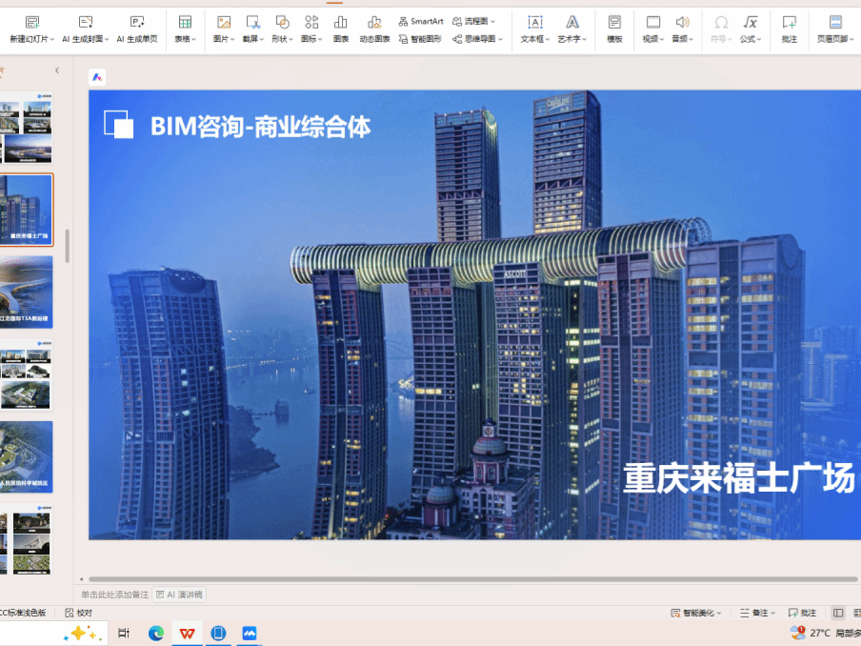Click the 页眉页脚 header footer icon
861x646 pixels.
click(x=835, y=22)
